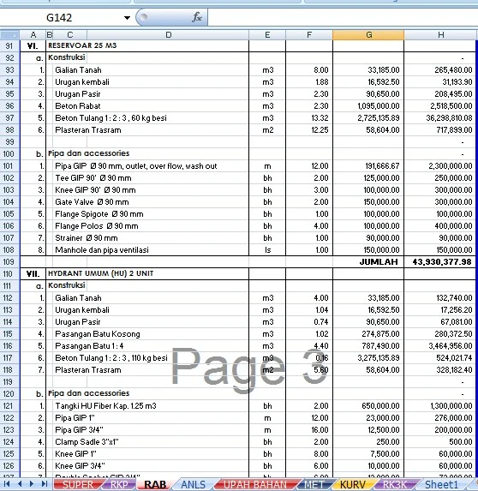Select row 109 header
Screen dimensions: 478x491
[x=9, y=262]
